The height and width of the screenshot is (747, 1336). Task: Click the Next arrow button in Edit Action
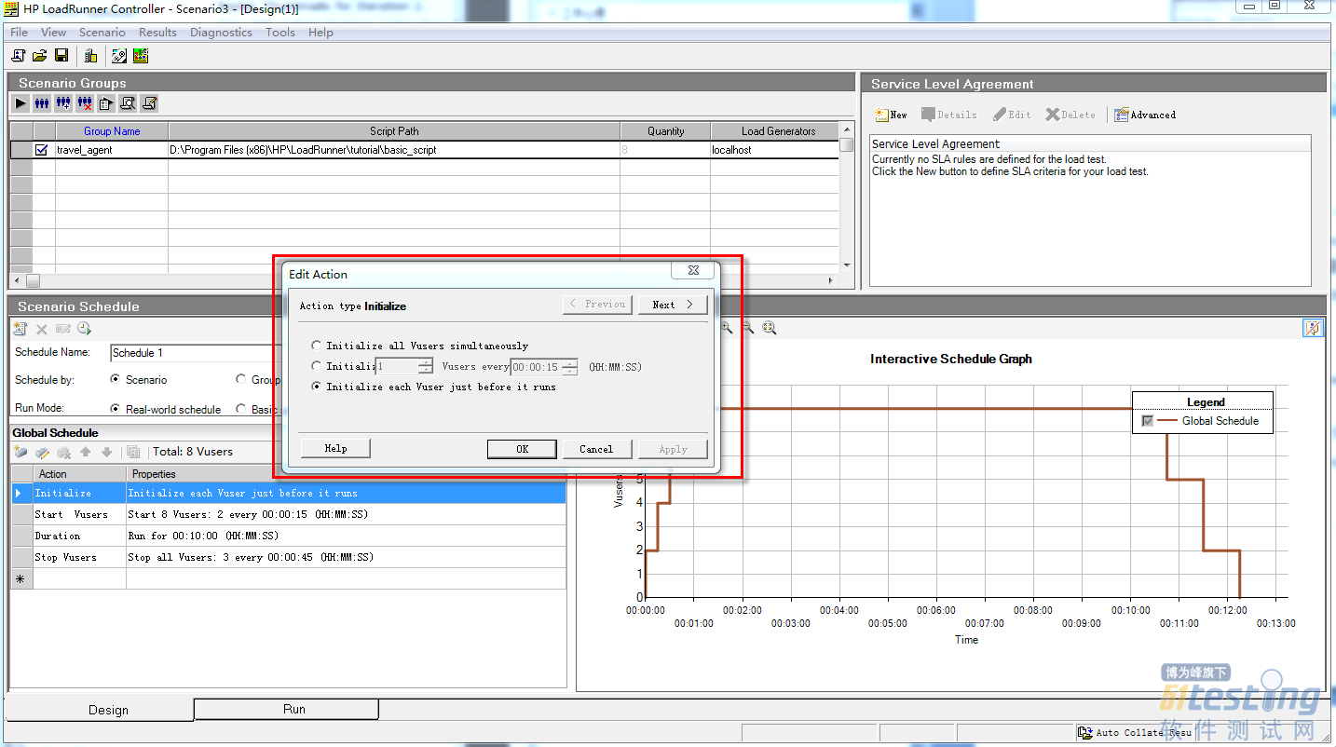pyautogui.click(x=673, y=305)
